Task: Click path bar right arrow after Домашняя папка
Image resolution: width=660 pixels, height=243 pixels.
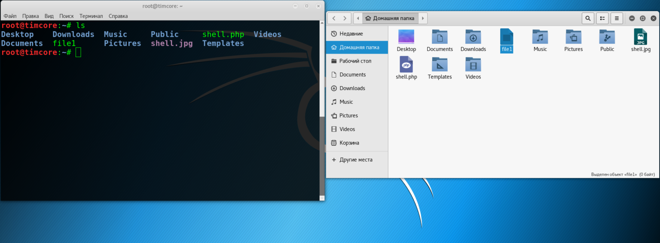Action: coord(423,18)
